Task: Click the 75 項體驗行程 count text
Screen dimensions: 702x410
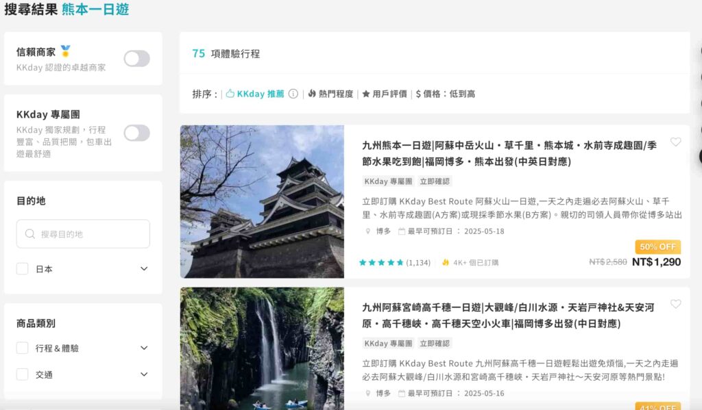Action: click(x=226, y=53)
